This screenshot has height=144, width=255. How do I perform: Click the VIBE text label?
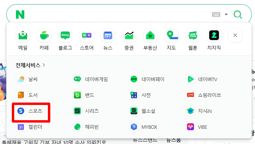(x=203, y=127)
